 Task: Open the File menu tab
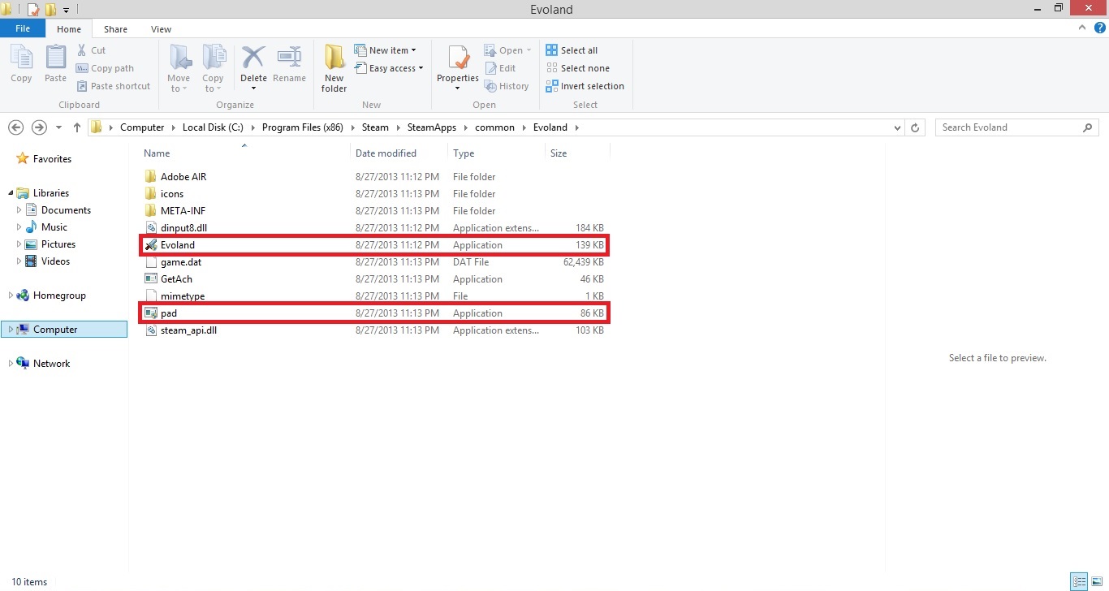23,28
